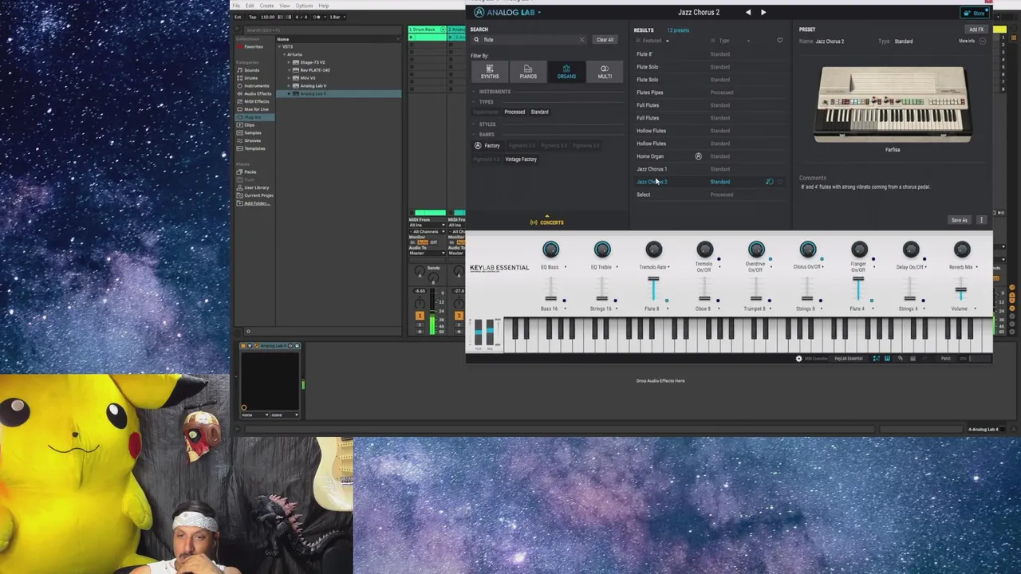Open the View menu in Ableton

[x=284, y=6]
